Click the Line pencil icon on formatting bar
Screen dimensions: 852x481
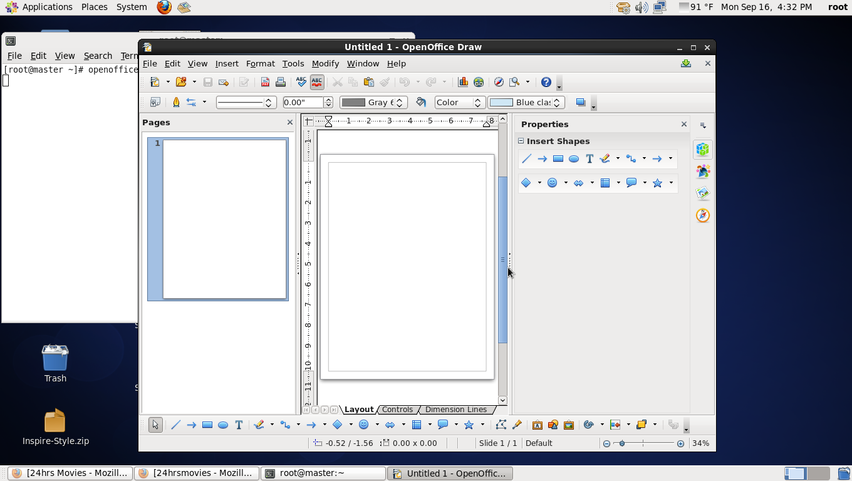click(x=176, y=102)
